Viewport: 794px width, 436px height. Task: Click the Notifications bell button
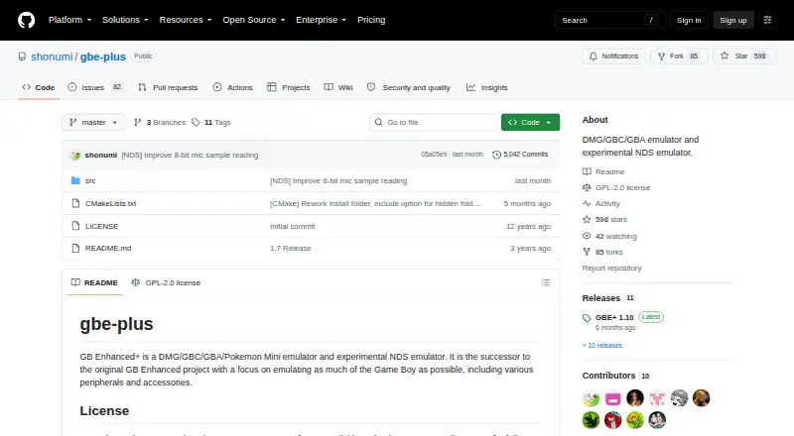point(613,56)
